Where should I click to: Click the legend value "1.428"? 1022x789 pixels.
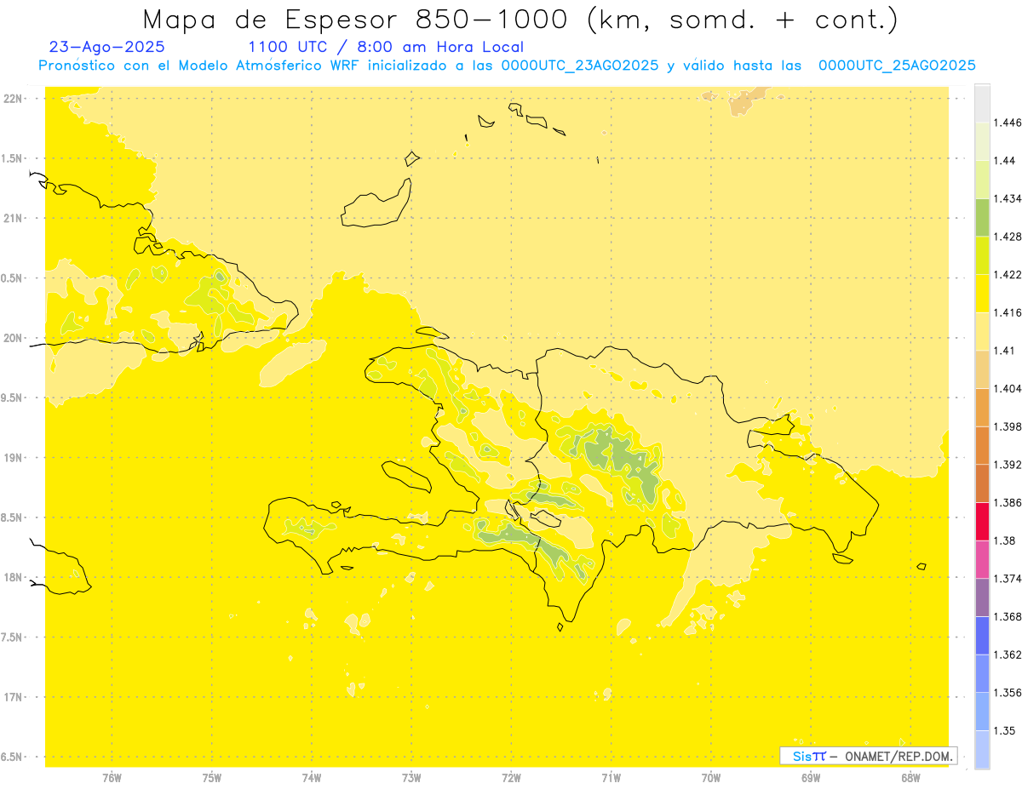tap(1008, 237)
